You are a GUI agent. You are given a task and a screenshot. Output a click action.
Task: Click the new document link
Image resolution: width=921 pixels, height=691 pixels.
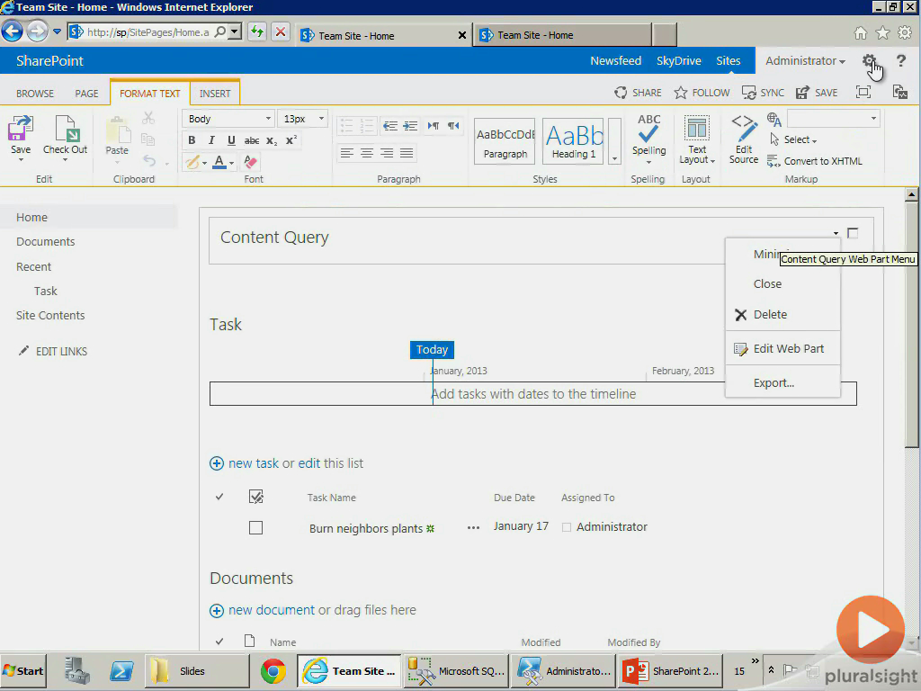272,610
